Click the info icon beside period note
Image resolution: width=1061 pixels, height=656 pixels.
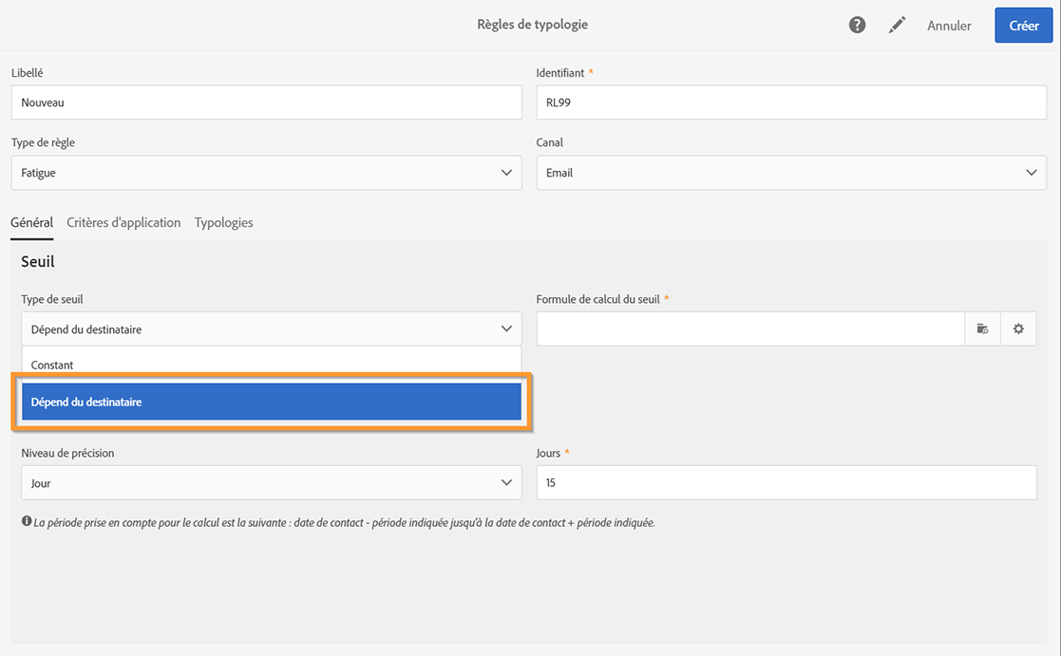(x=27, y=522)
